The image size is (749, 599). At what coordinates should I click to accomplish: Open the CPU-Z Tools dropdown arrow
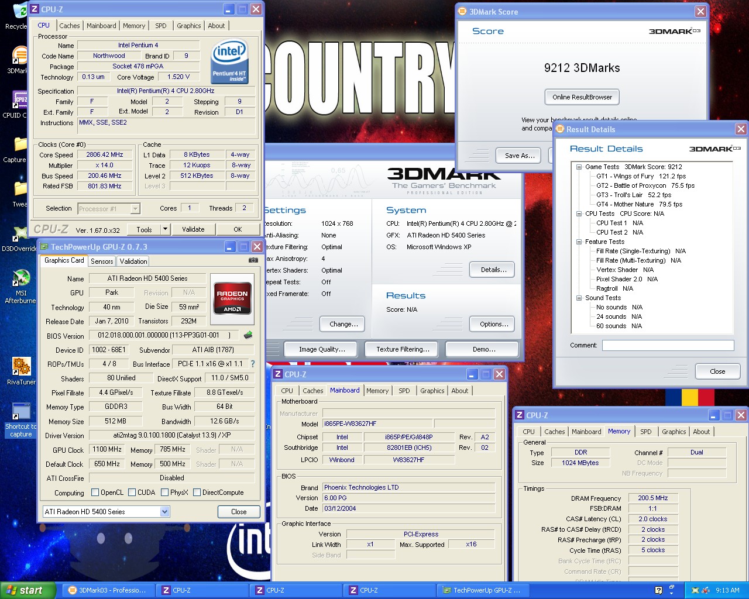point(165,229)
